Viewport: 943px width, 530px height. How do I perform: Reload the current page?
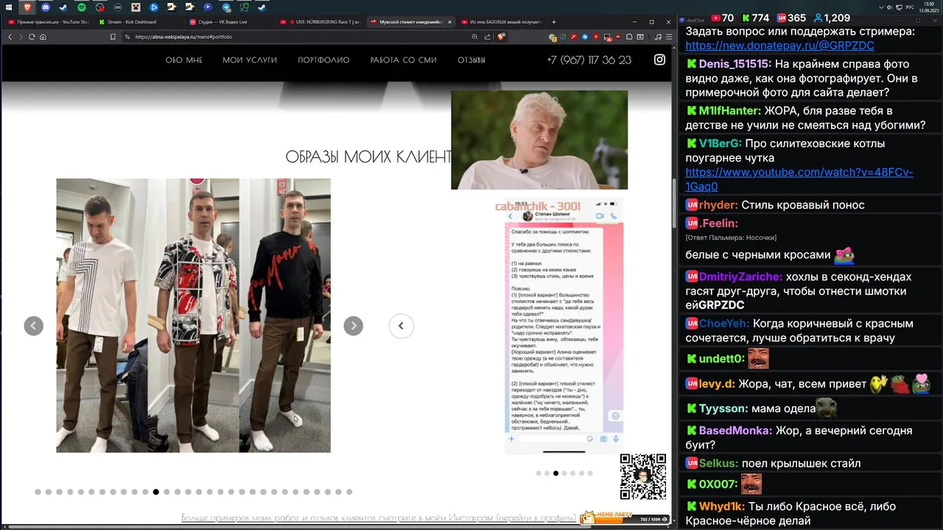pos(32,37)
